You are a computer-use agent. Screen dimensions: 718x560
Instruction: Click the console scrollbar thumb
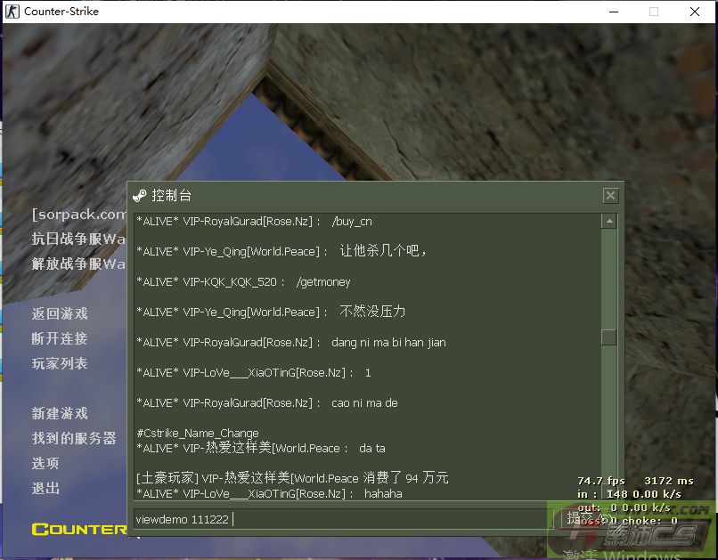[609, 337]
